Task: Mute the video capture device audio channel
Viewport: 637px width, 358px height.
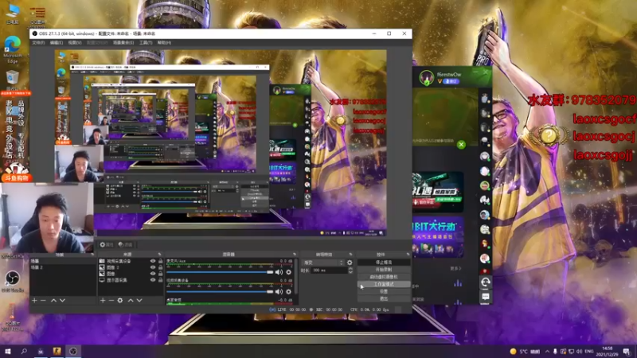Action: coord(279,291)
